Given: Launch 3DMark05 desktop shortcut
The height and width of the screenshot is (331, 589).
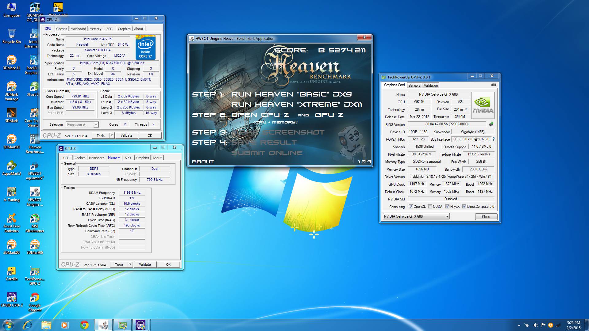Looking at the screenshot, I should pyautogui.click(x=12, y=247).
